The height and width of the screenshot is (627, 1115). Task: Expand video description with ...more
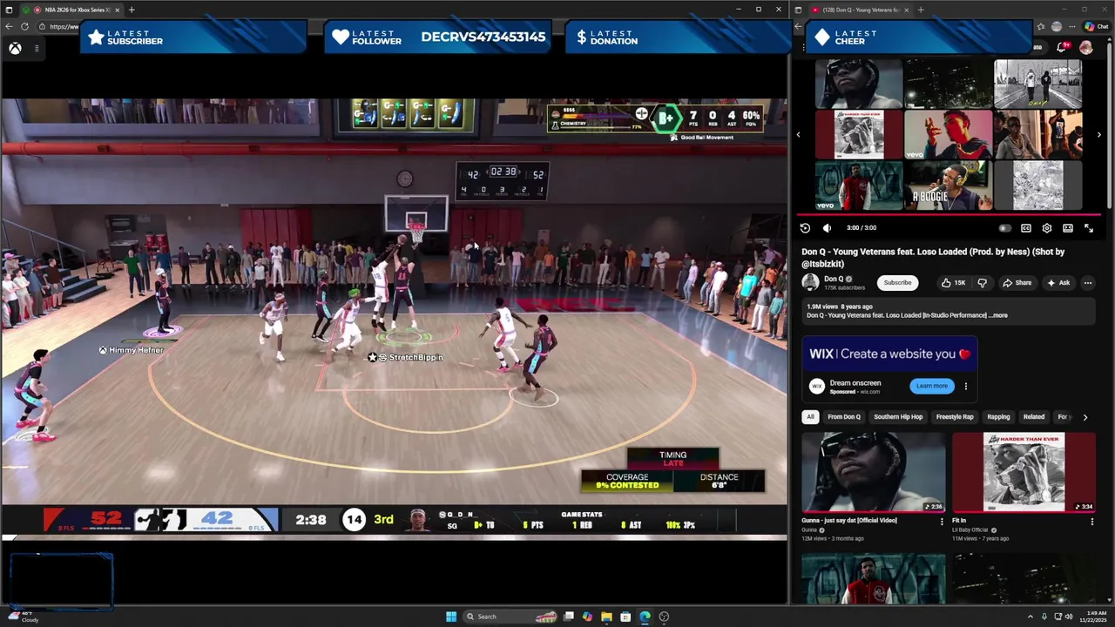click(999, 315)
